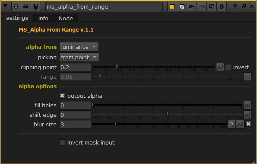The height and width of the screenshot is (164, 257).
Task: Center the node in the node graph icon
Action: click(16, 6)
